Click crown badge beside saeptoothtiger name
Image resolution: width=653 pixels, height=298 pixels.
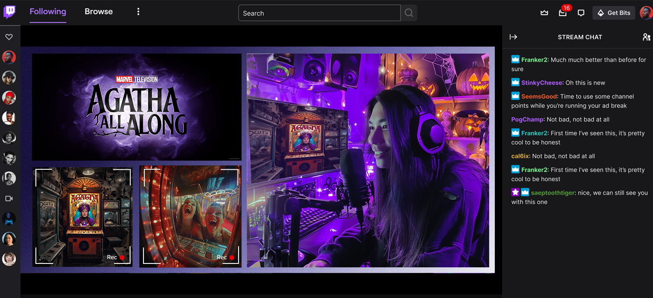(525, 192)
